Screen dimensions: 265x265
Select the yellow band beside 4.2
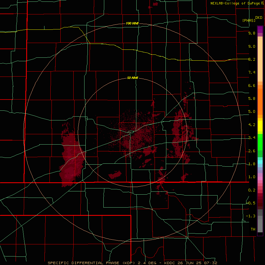click(260, 126)
